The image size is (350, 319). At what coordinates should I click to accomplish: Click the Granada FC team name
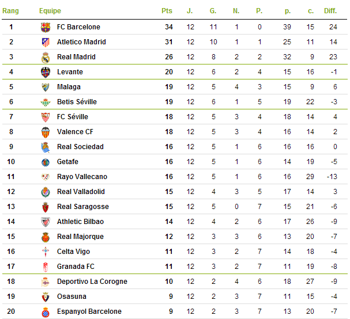coord(76,267)
